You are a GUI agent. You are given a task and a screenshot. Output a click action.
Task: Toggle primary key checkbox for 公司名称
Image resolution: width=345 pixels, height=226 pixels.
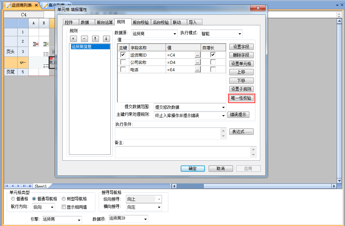coord(123,62)
